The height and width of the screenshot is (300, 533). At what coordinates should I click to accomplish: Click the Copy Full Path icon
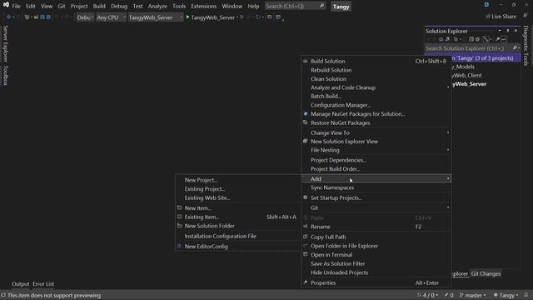(306, 237)
